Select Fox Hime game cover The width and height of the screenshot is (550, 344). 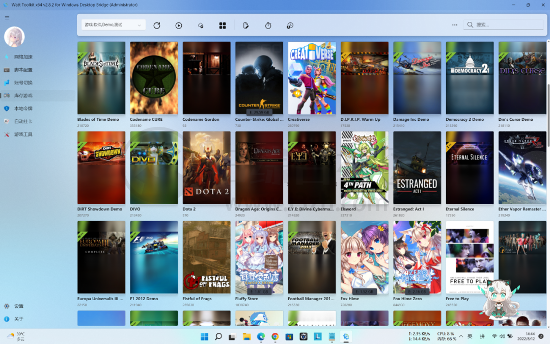click(365, 257)
